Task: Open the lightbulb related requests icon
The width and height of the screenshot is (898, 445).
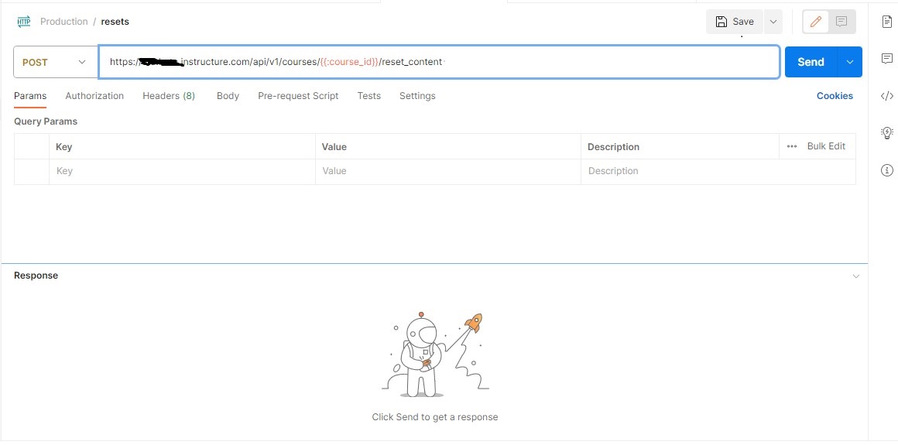Action: pos(886,133)
